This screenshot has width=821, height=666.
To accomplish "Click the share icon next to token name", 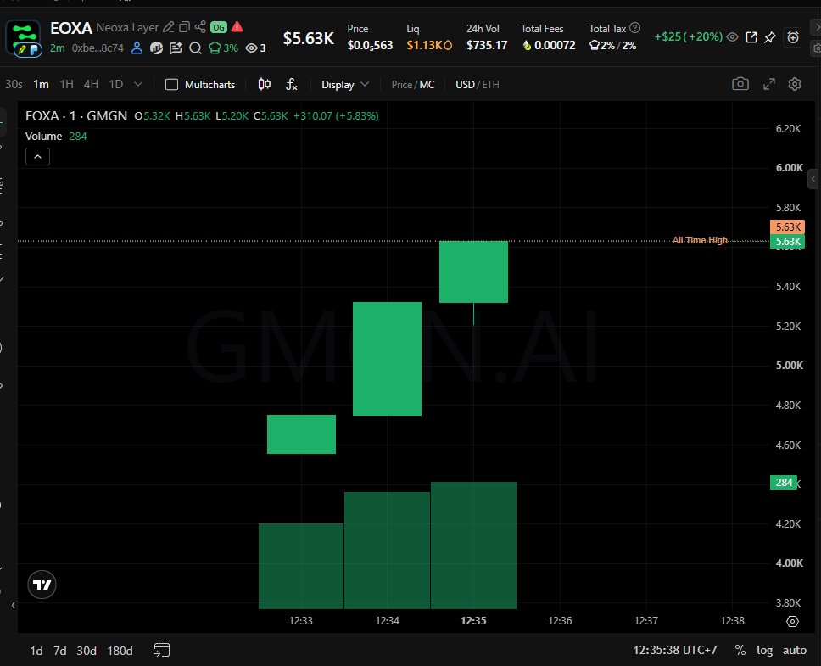I will click(x=200, y=27).
